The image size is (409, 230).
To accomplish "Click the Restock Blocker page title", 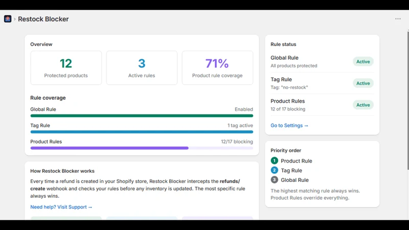I will pos(43,19).
